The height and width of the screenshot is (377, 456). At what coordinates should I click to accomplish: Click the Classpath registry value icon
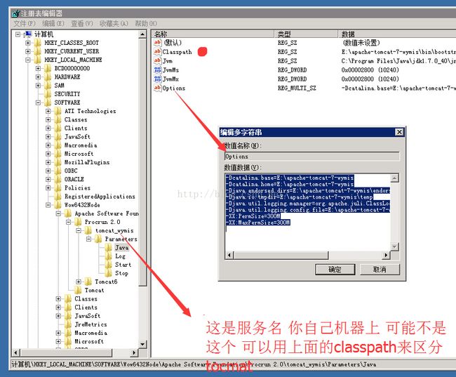[x=157, y=52]
